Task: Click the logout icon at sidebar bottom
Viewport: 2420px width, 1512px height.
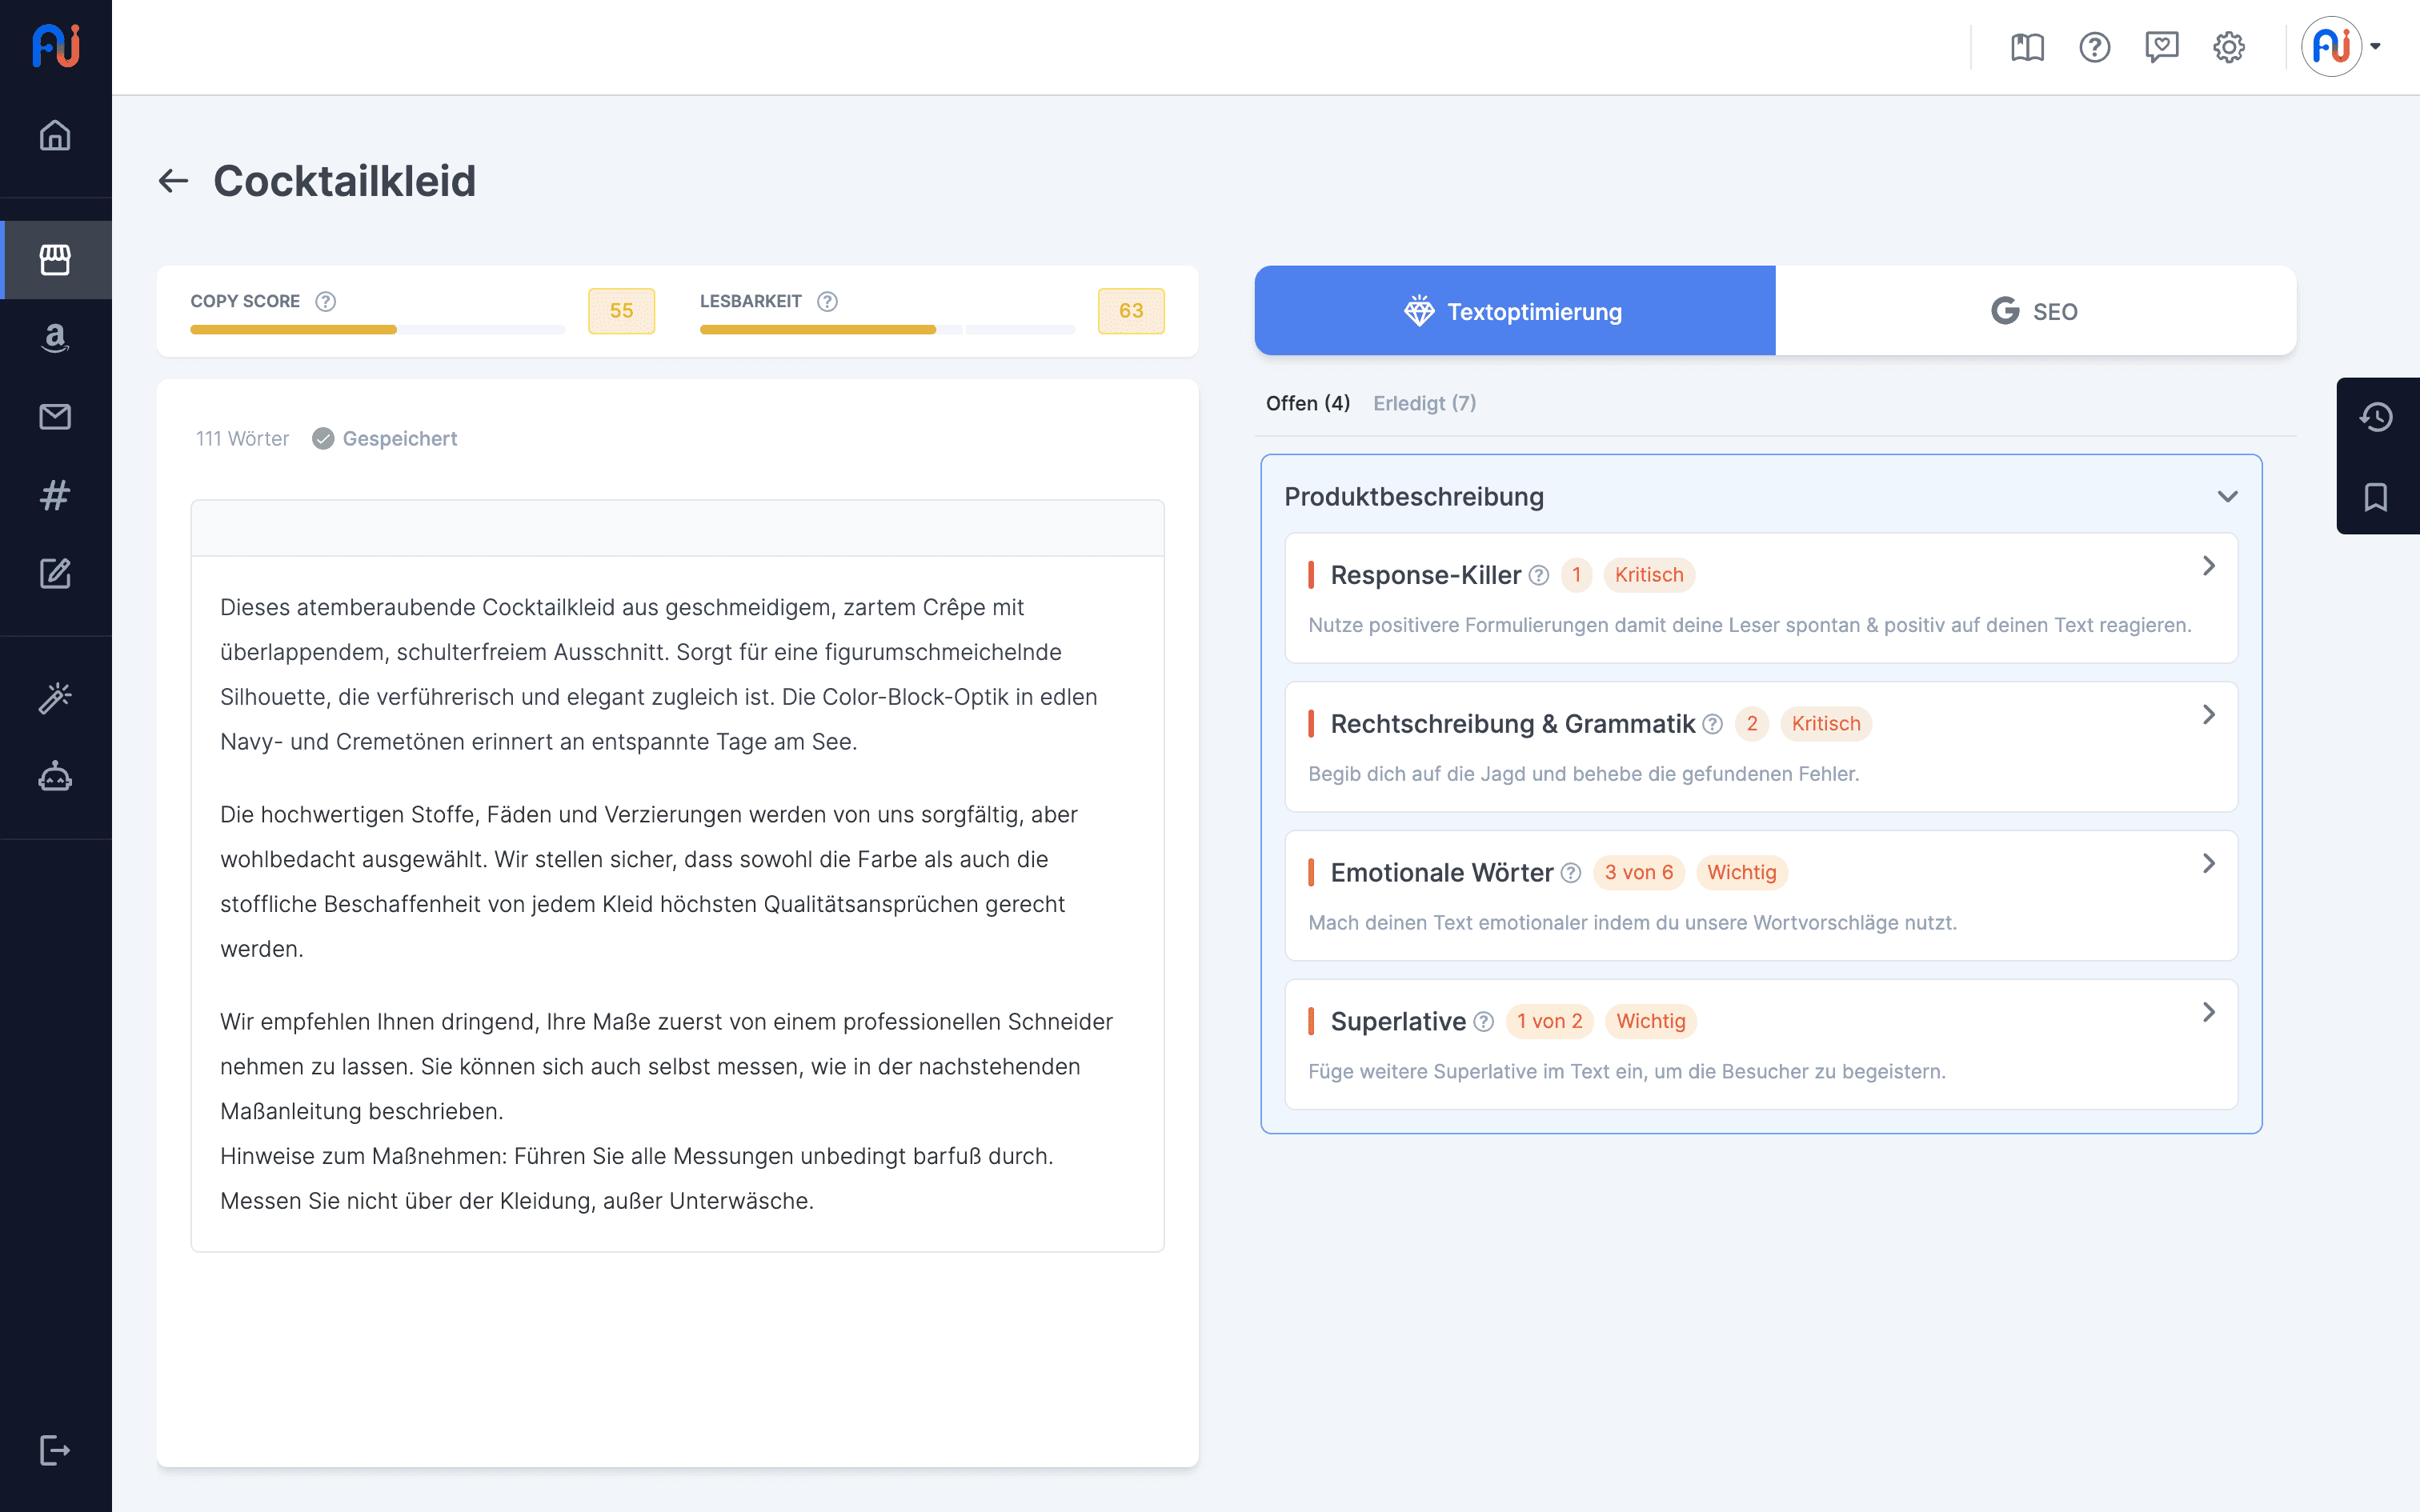Action: [x=55, y=1450]
